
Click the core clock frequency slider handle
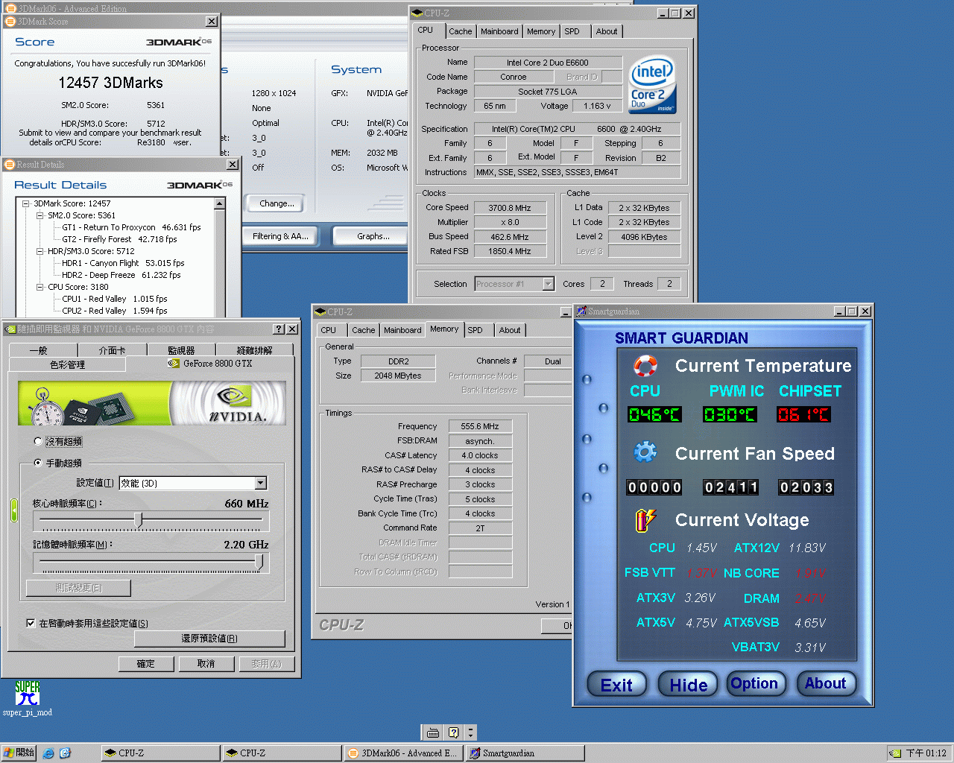click(x=138, y=519)
